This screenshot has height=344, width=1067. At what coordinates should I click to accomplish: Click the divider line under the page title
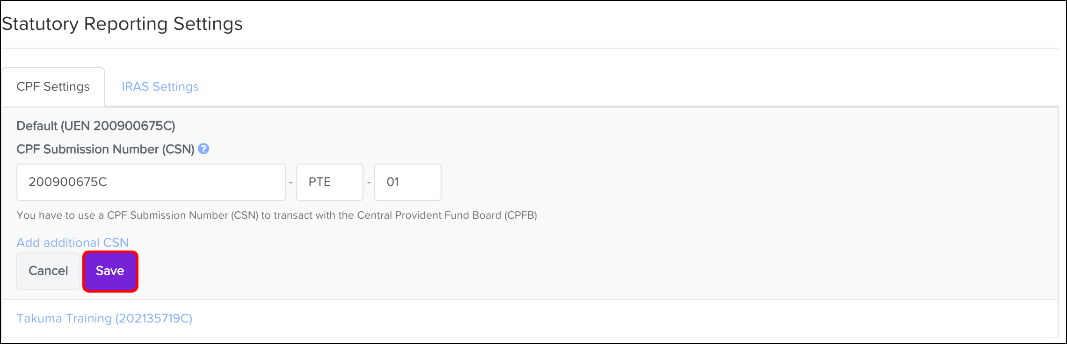pos(529,48)
